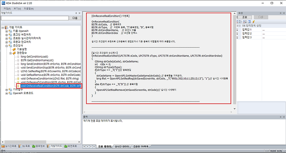Select void OnReceiveTrCondition event entry
The image size is (286, 153).
coord(50,82)
